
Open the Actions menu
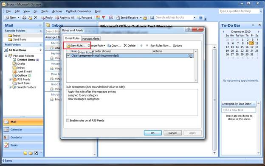pyautogui.click(x=57, y=11)
